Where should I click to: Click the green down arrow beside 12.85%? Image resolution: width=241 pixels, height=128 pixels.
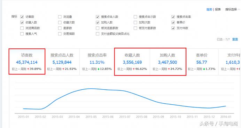pos(99,69)
